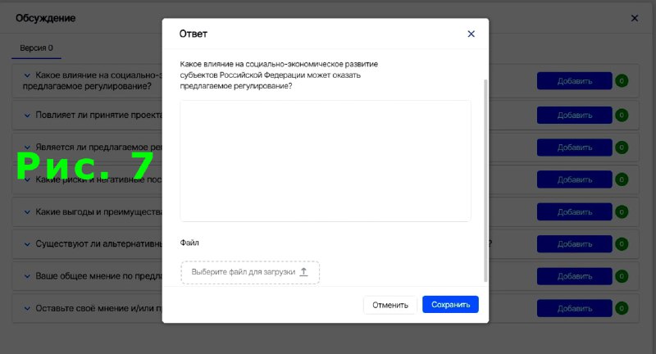
Task: Click green counter badge in 'Какое влияние' row
Action: pyautogui.click(x=622, y=81)
